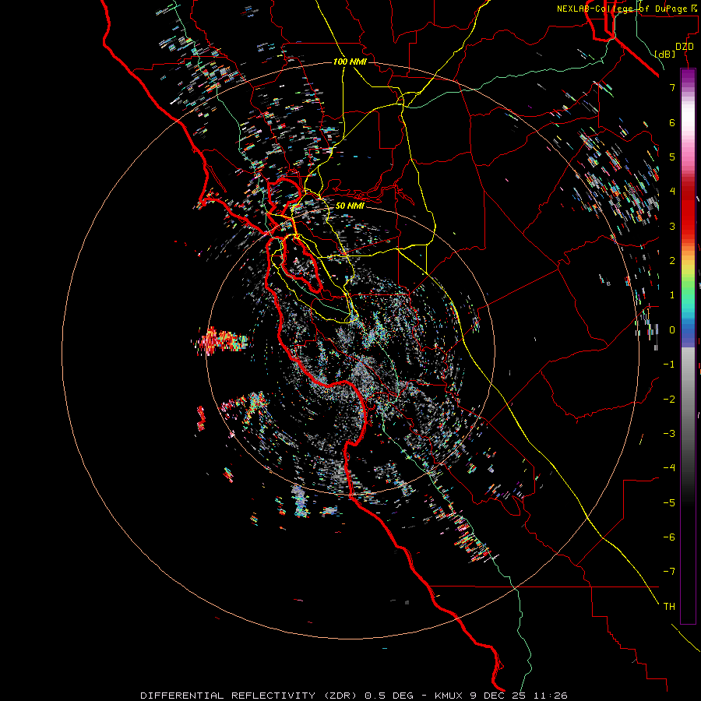Click the -2 value on the dB scale

[669, 400]
